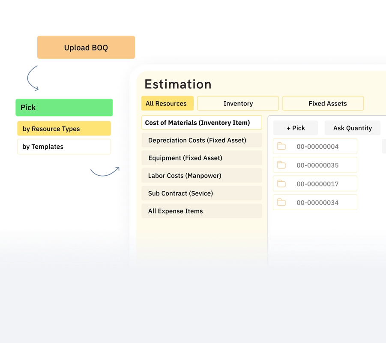Select the All Resources tab

click(167, 103)
